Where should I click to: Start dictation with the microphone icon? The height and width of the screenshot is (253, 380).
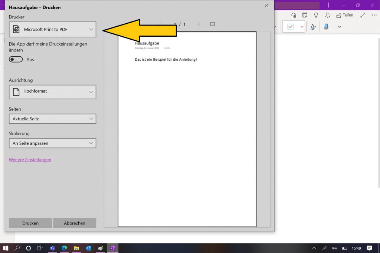pos(326,27)
